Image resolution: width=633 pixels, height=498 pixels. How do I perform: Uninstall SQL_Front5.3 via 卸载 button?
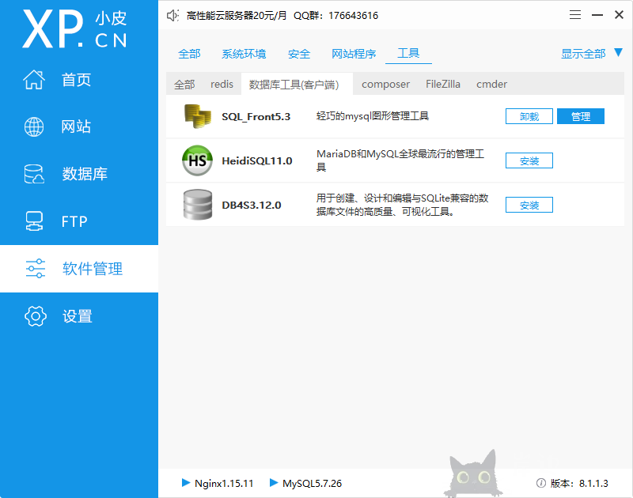coord(529,116)
